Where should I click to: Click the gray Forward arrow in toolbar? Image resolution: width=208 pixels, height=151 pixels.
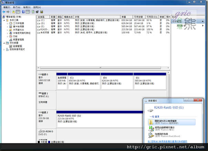point(8,12)
